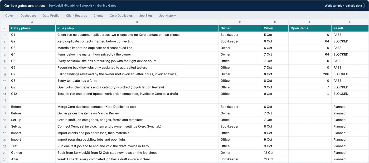Click the 'Gate / phase' header cell
The height and width of the screenshot is (163, 369).
(x=32, y=28)
